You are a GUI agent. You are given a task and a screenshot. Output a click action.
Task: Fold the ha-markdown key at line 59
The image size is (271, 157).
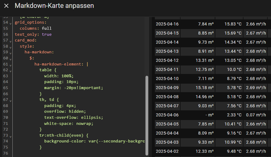(x=11, y=53)
